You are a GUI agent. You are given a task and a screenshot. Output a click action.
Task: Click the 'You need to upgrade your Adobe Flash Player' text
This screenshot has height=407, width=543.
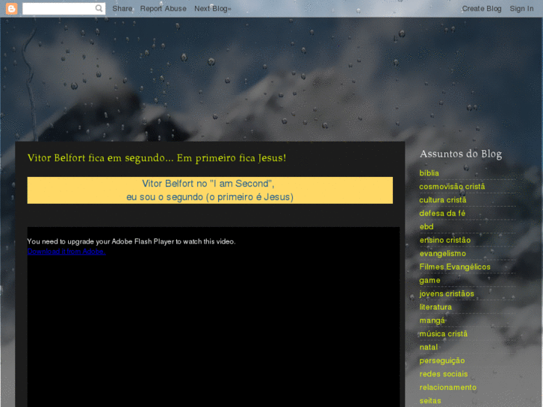pos(131,242)
